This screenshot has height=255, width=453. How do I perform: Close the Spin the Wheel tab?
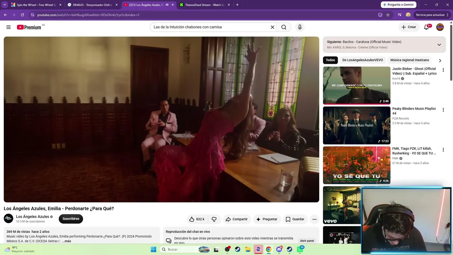(60, 5)
